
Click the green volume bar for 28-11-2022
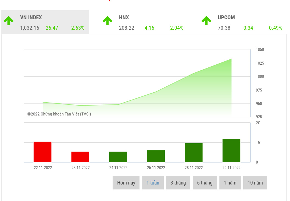pyautogui.click(x=194, y=153)
